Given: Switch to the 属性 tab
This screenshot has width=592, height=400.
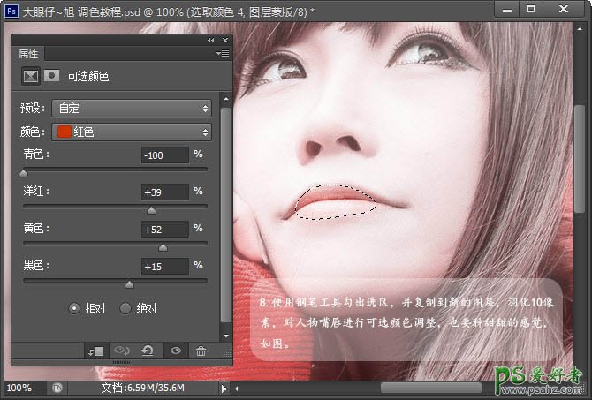Looking at the screenshot, I should (x=29, y=54).
